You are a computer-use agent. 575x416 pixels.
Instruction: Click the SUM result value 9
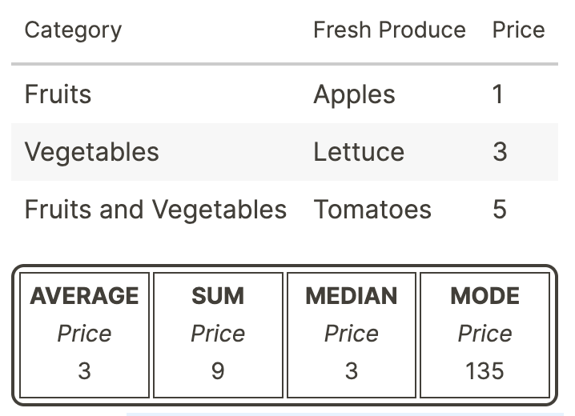(x=218, y=371)
